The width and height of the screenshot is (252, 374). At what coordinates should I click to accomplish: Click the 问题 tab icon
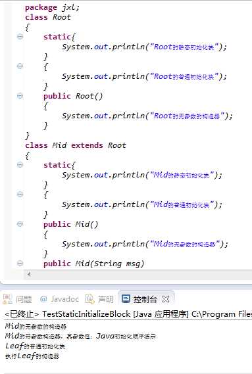(x=7, y=299)
